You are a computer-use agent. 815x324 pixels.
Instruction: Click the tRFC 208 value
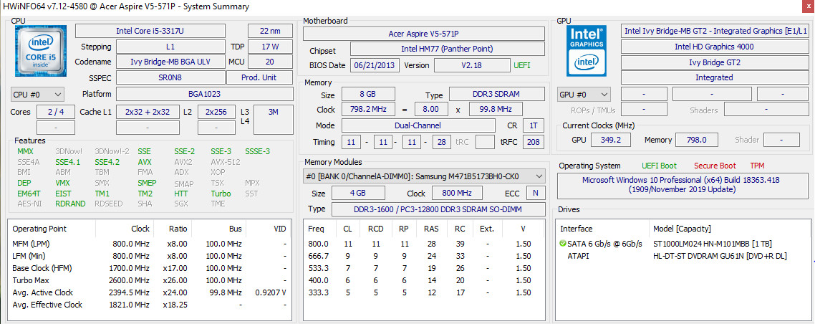(x=534, y=141)
